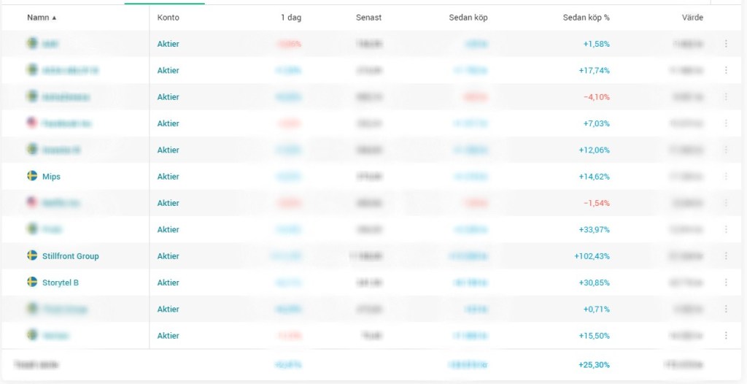
Task: Sort holdings by the Värde column
Action: pos(692,18)
